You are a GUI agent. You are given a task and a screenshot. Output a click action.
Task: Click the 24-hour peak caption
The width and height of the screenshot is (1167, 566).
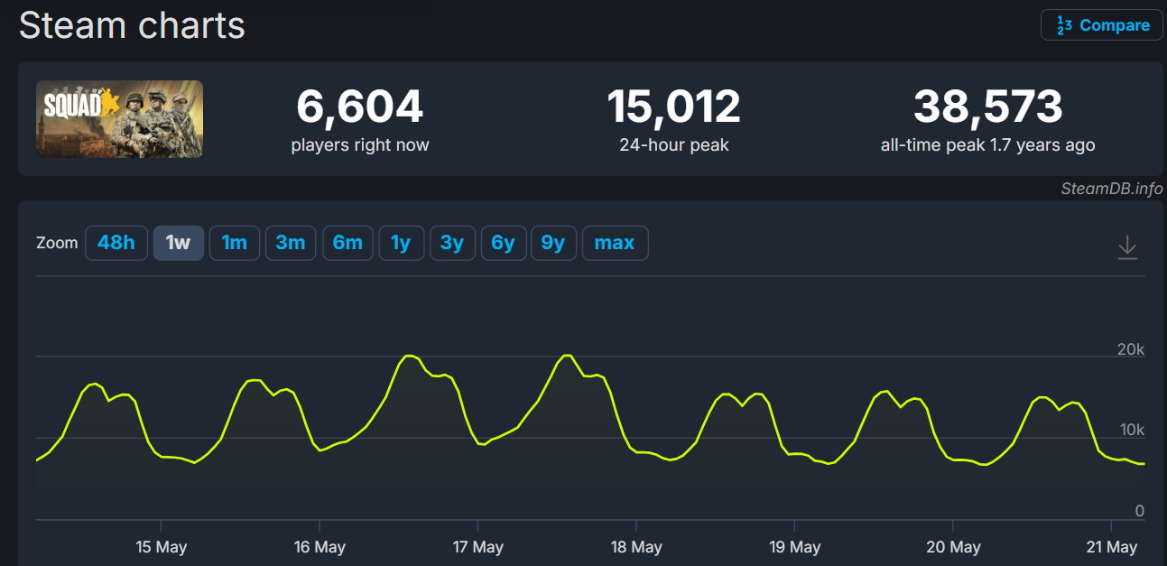click(x=674, y=145)
